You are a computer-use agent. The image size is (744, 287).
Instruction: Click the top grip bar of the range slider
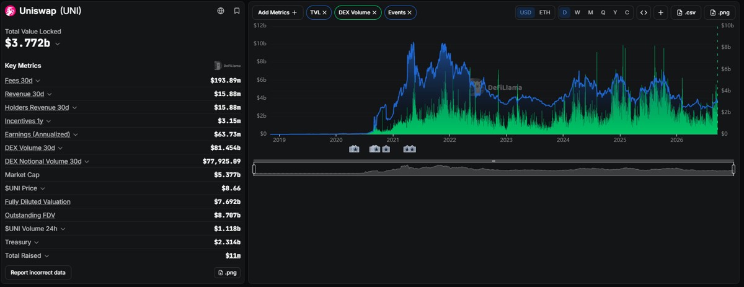(x=494, y=161)
